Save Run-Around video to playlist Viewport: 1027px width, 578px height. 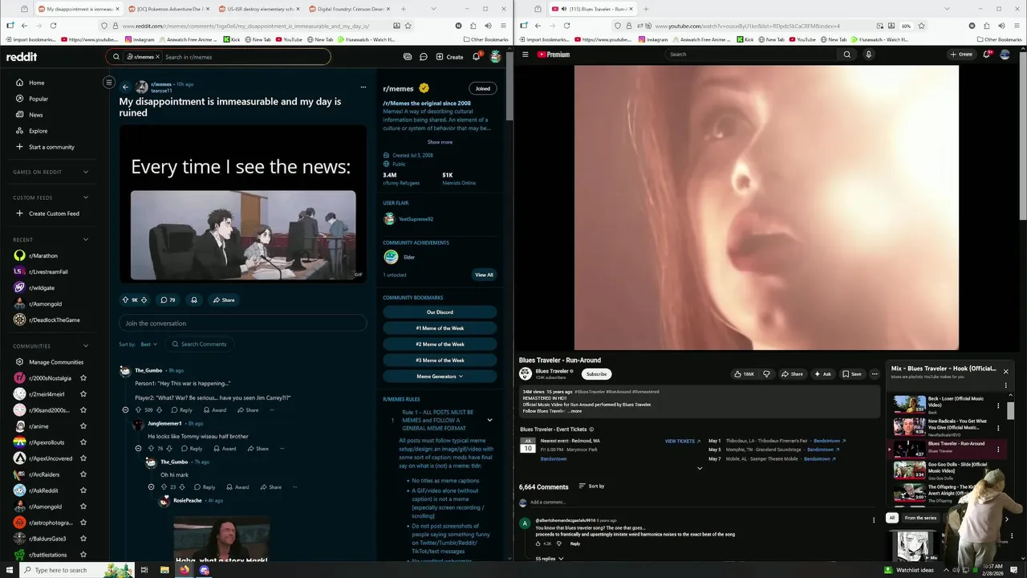click(x=852, y=374)
